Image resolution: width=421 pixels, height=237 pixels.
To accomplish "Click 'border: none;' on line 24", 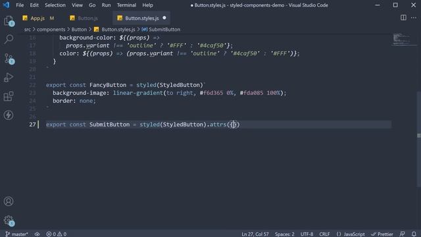I will coord(74,101).
